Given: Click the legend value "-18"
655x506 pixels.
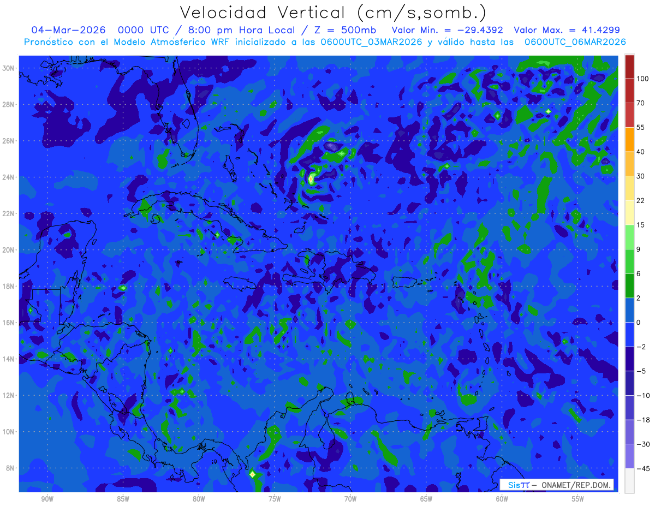Looking at the screenshot, I should click(x=642, y=420).
